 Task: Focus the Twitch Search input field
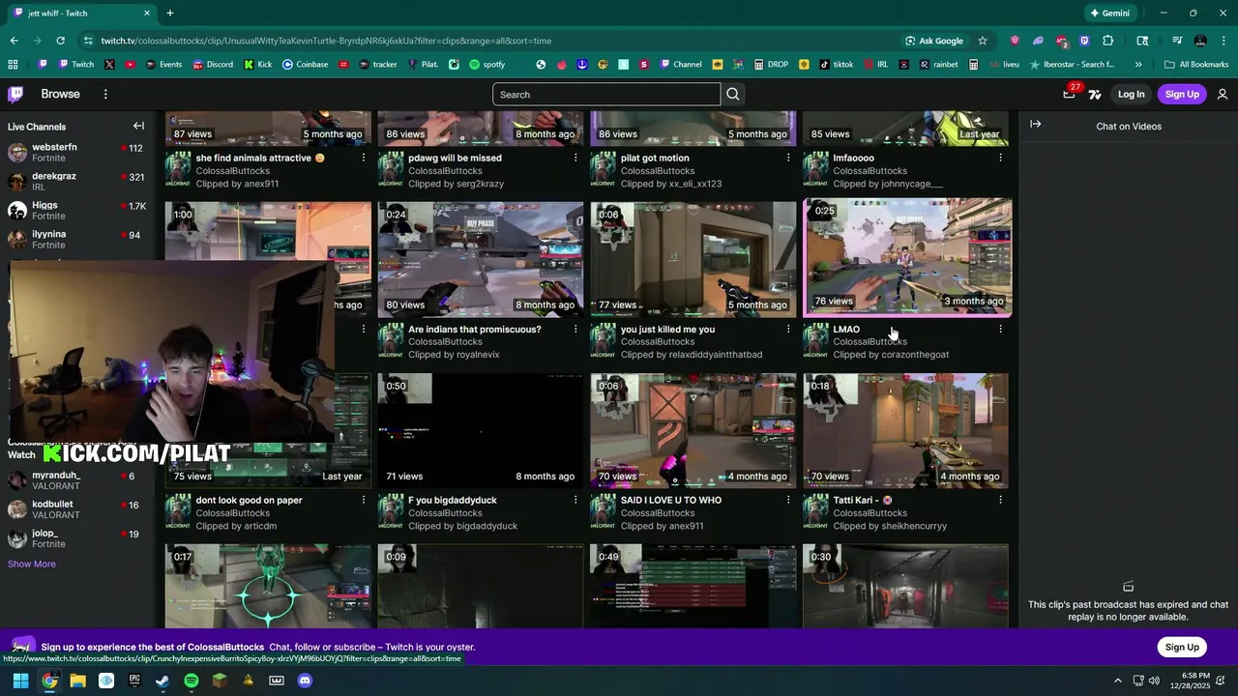606,94
